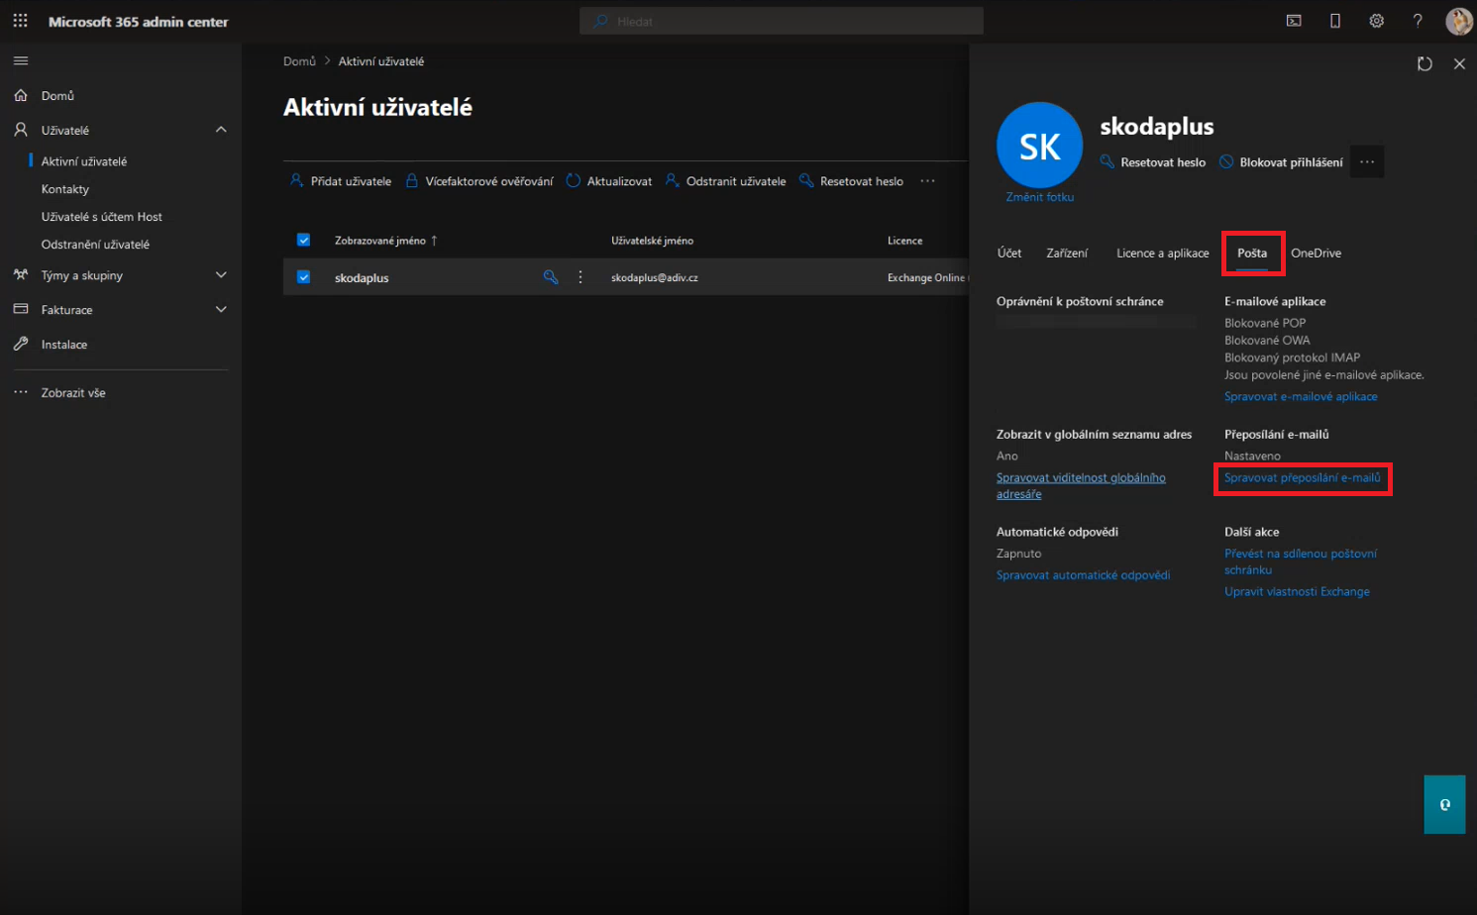Open the help question mark icon
Viewport: 1477px width, 915px height.
(1418, 21)
